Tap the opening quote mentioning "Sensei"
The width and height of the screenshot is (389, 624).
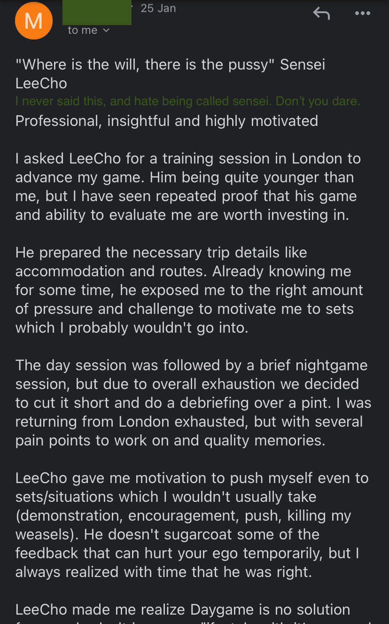[170, 74]
